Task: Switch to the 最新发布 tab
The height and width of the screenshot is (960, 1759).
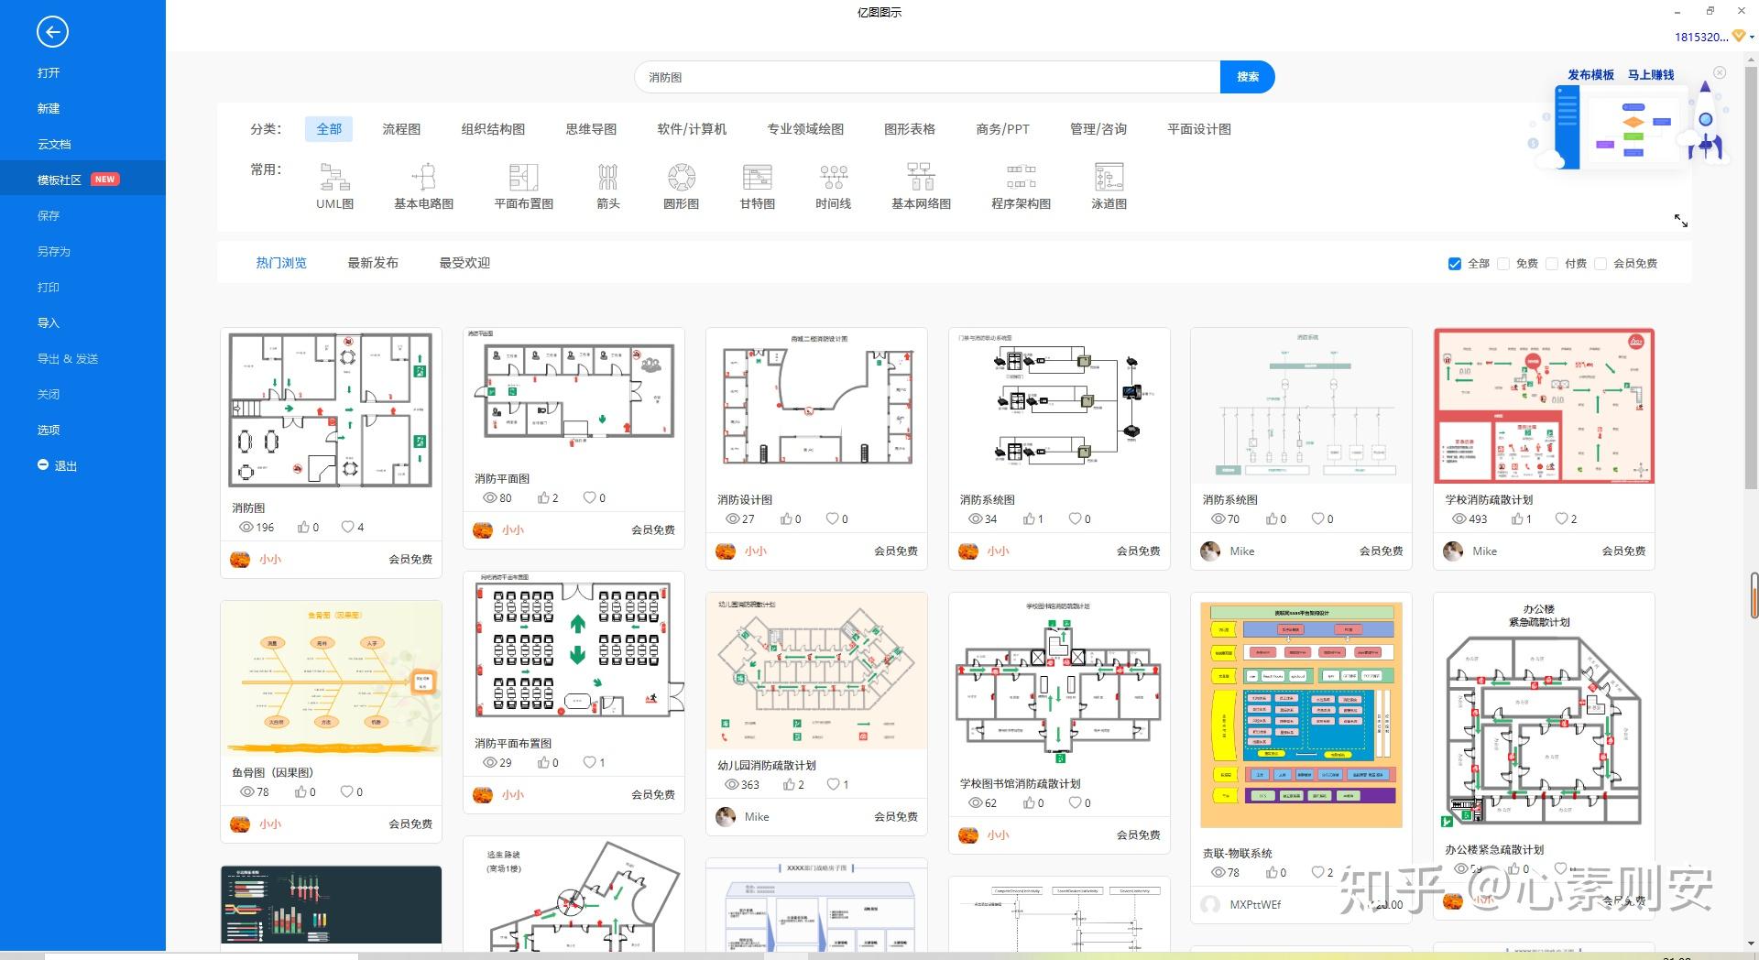Action: click(x=373, y=263)
